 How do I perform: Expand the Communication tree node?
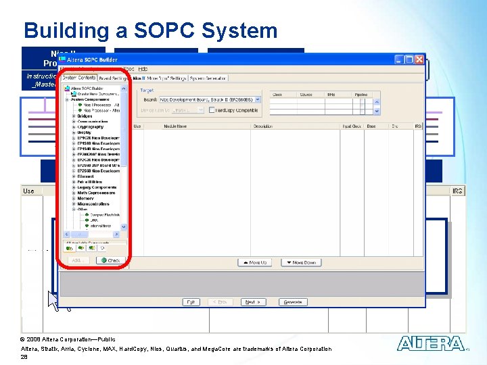click(x=74, y=122)
